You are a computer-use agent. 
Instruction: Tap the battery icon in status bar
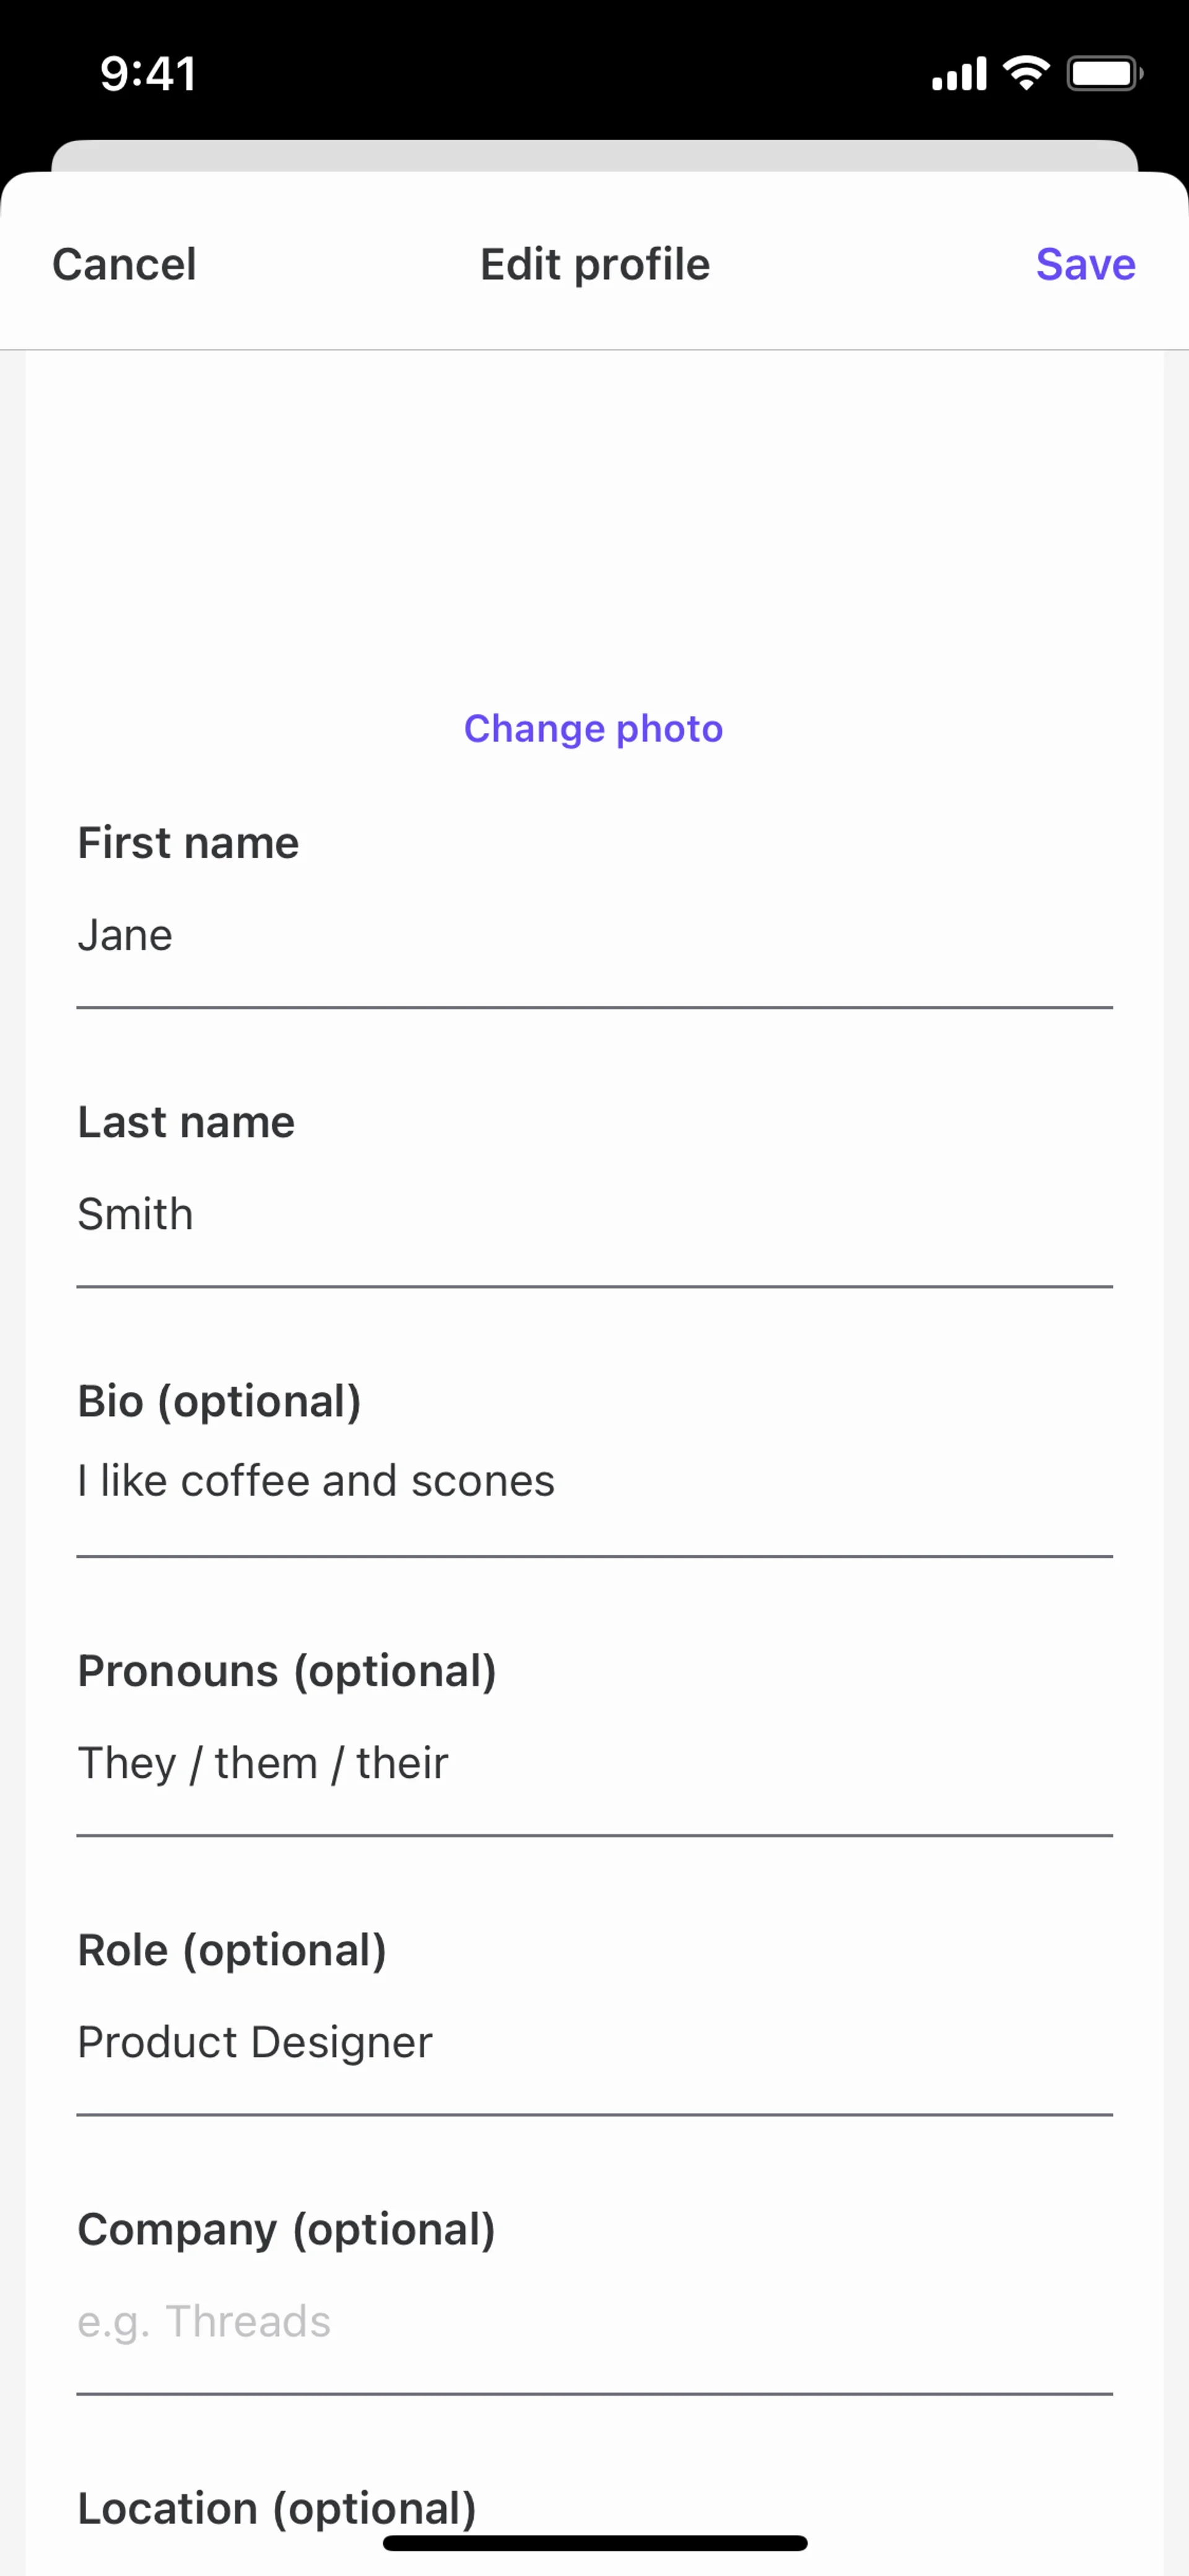(x=1104, y=73)
